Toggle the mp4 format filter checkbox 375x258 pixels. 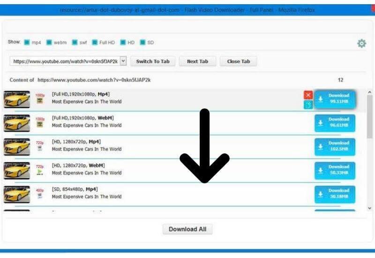click(x=27, y=42)
